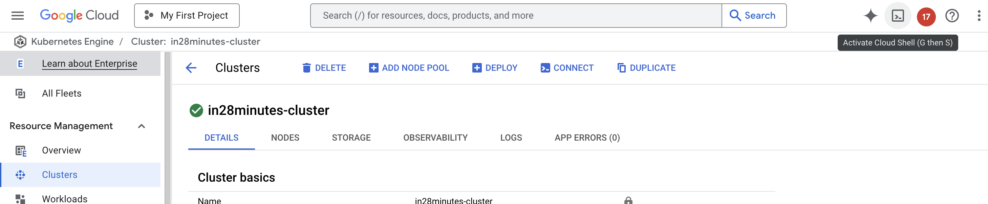
Task: Click the DEPLOY button
Action: 495,68
